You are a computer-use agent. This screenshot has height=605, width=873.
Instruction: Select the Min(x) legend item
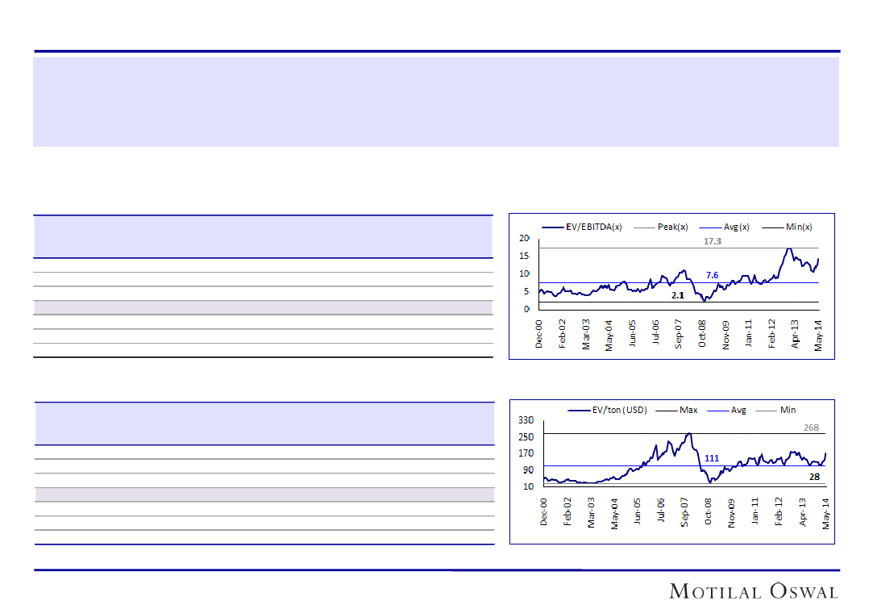tap(800, 227)
